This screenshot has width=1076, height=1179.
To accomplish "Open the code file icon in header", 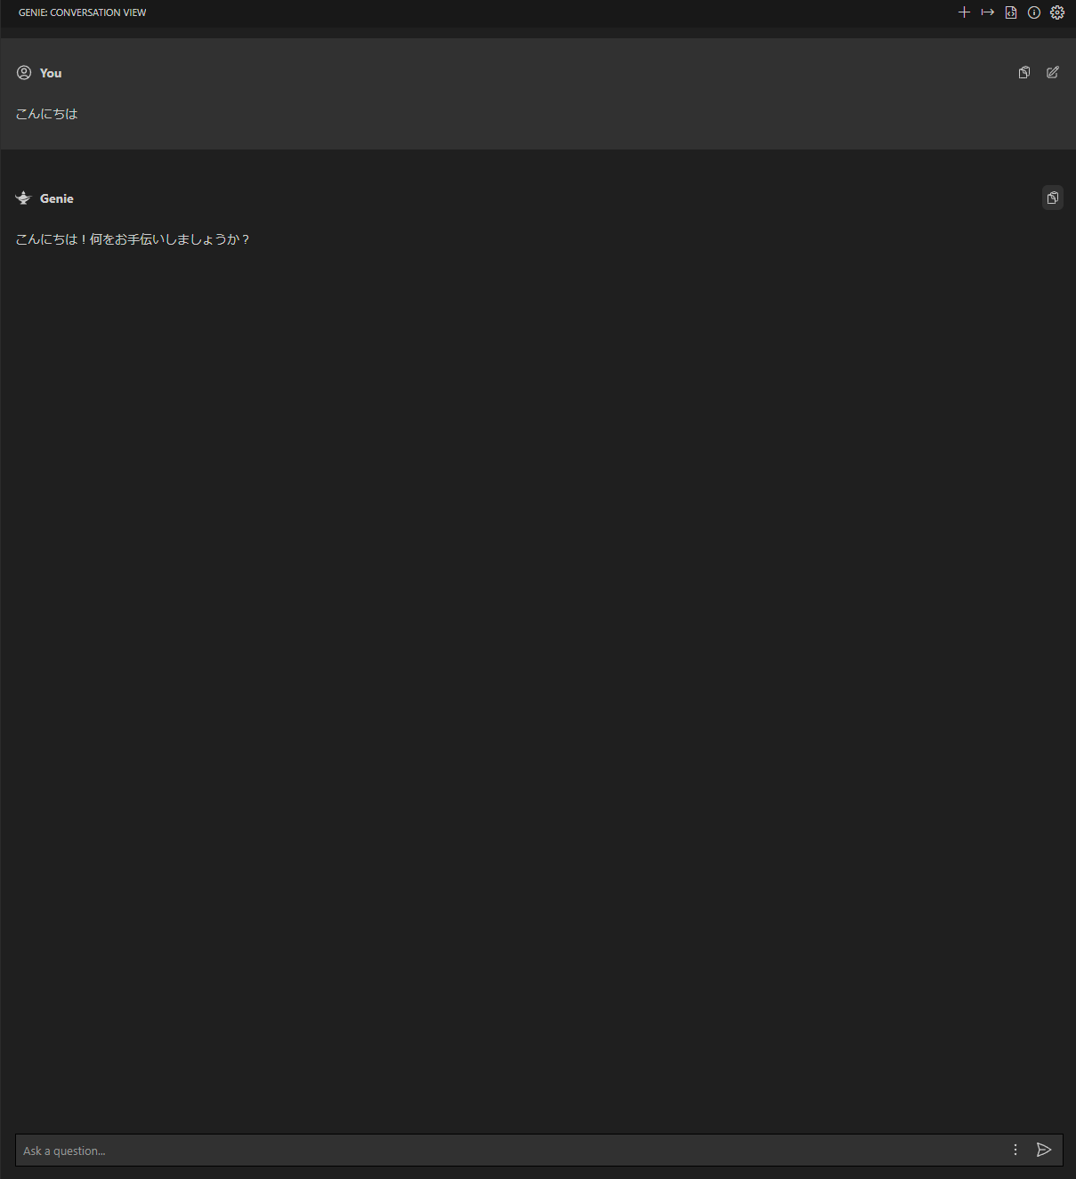I will [x=1011, y=12].
